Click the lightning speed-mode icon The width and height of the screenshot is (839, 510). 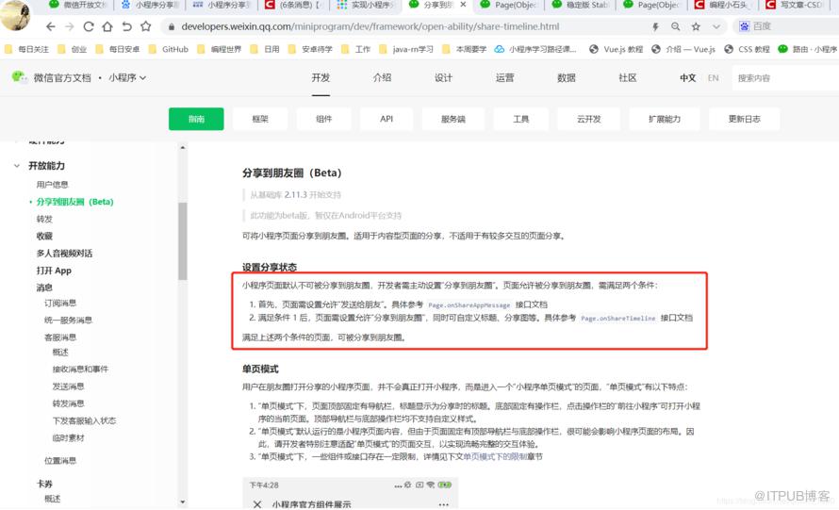coord(655,26)
